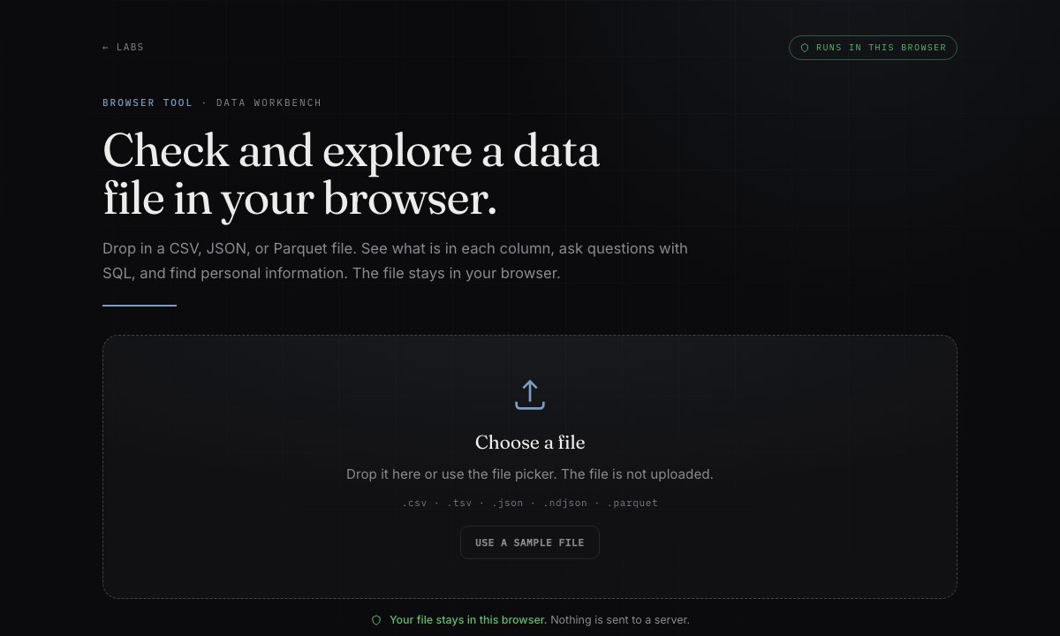Click the .ndjson file type label
The width and height of the screenshot is (1060, 636).
pyautogui.click(x=565, y=503)
